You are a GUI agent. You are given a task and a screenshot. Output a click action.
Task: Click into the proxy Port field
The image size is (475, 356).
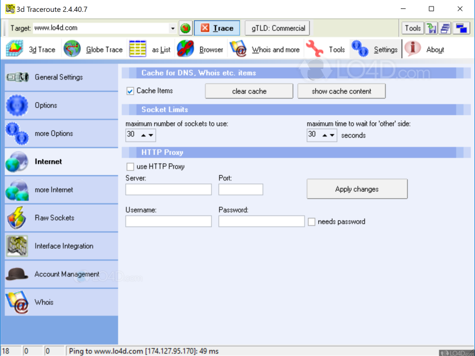click(241, 189)
